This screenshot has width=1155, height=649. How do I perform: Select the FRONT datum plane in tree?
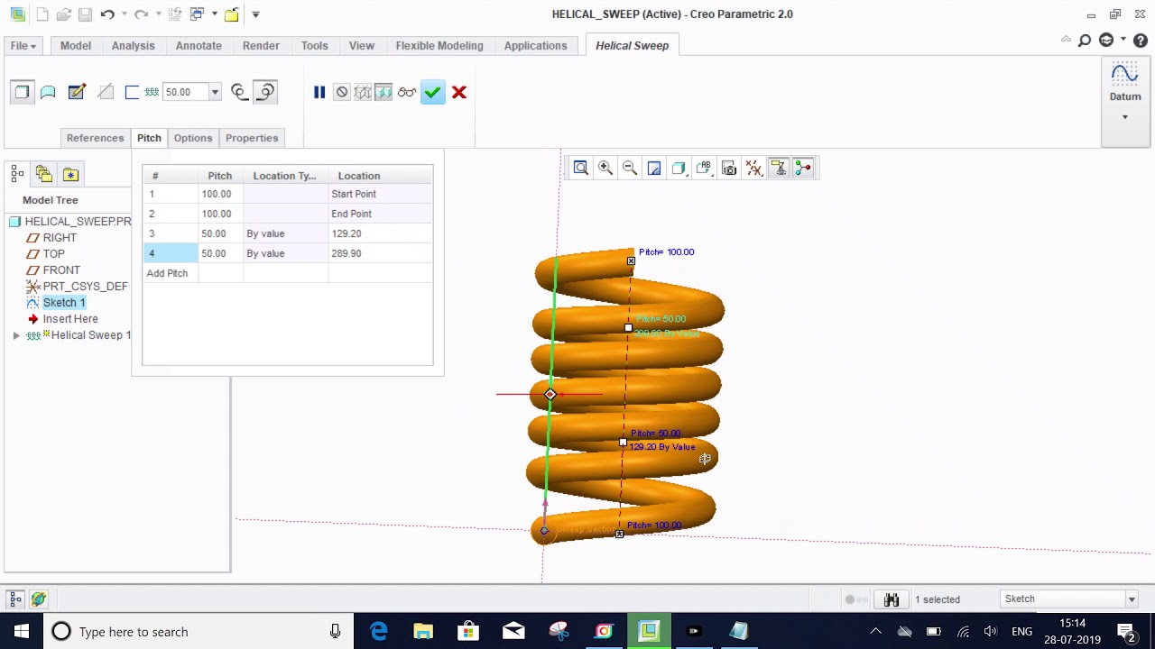click(x=61, y=270)
